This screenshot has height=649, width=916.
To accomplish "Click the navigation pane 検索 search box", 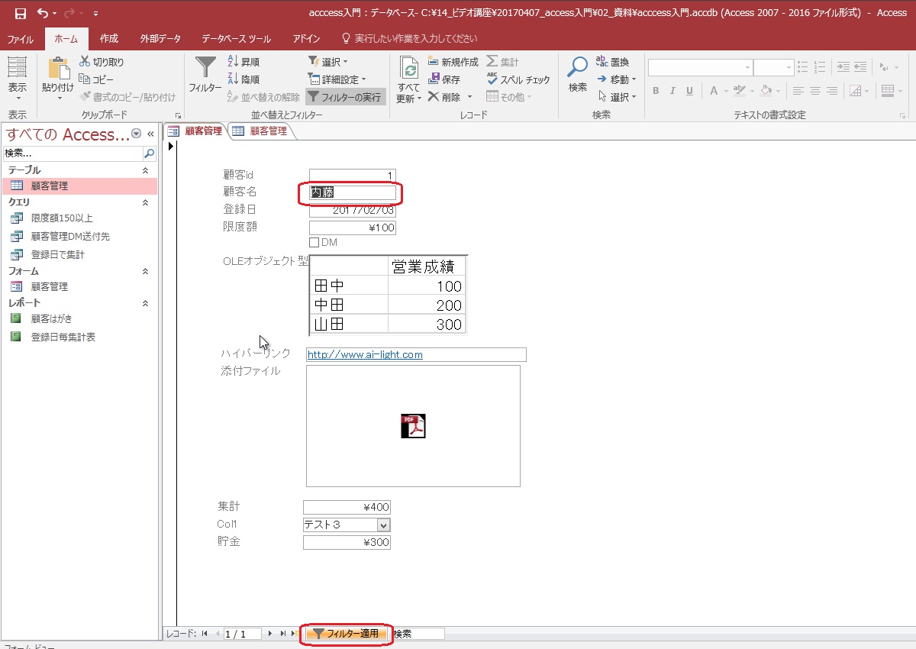I will (x=73, y=153).
